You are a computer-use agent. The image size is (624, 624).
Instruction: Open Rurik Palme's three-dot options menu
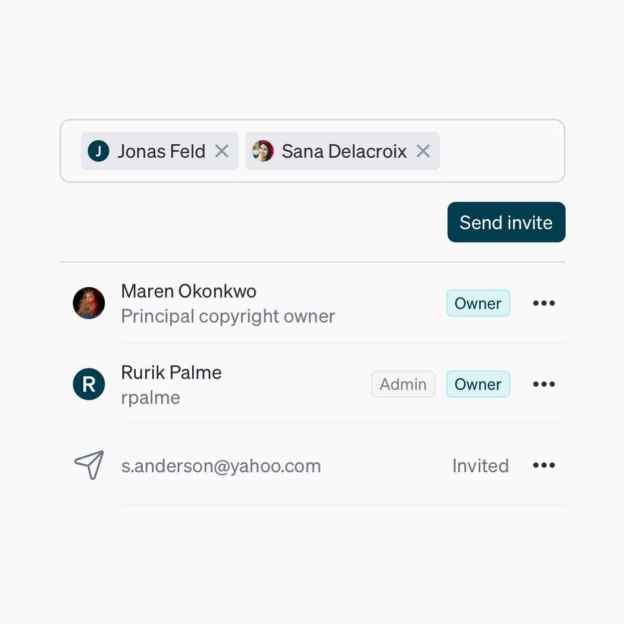click(544, 384)
